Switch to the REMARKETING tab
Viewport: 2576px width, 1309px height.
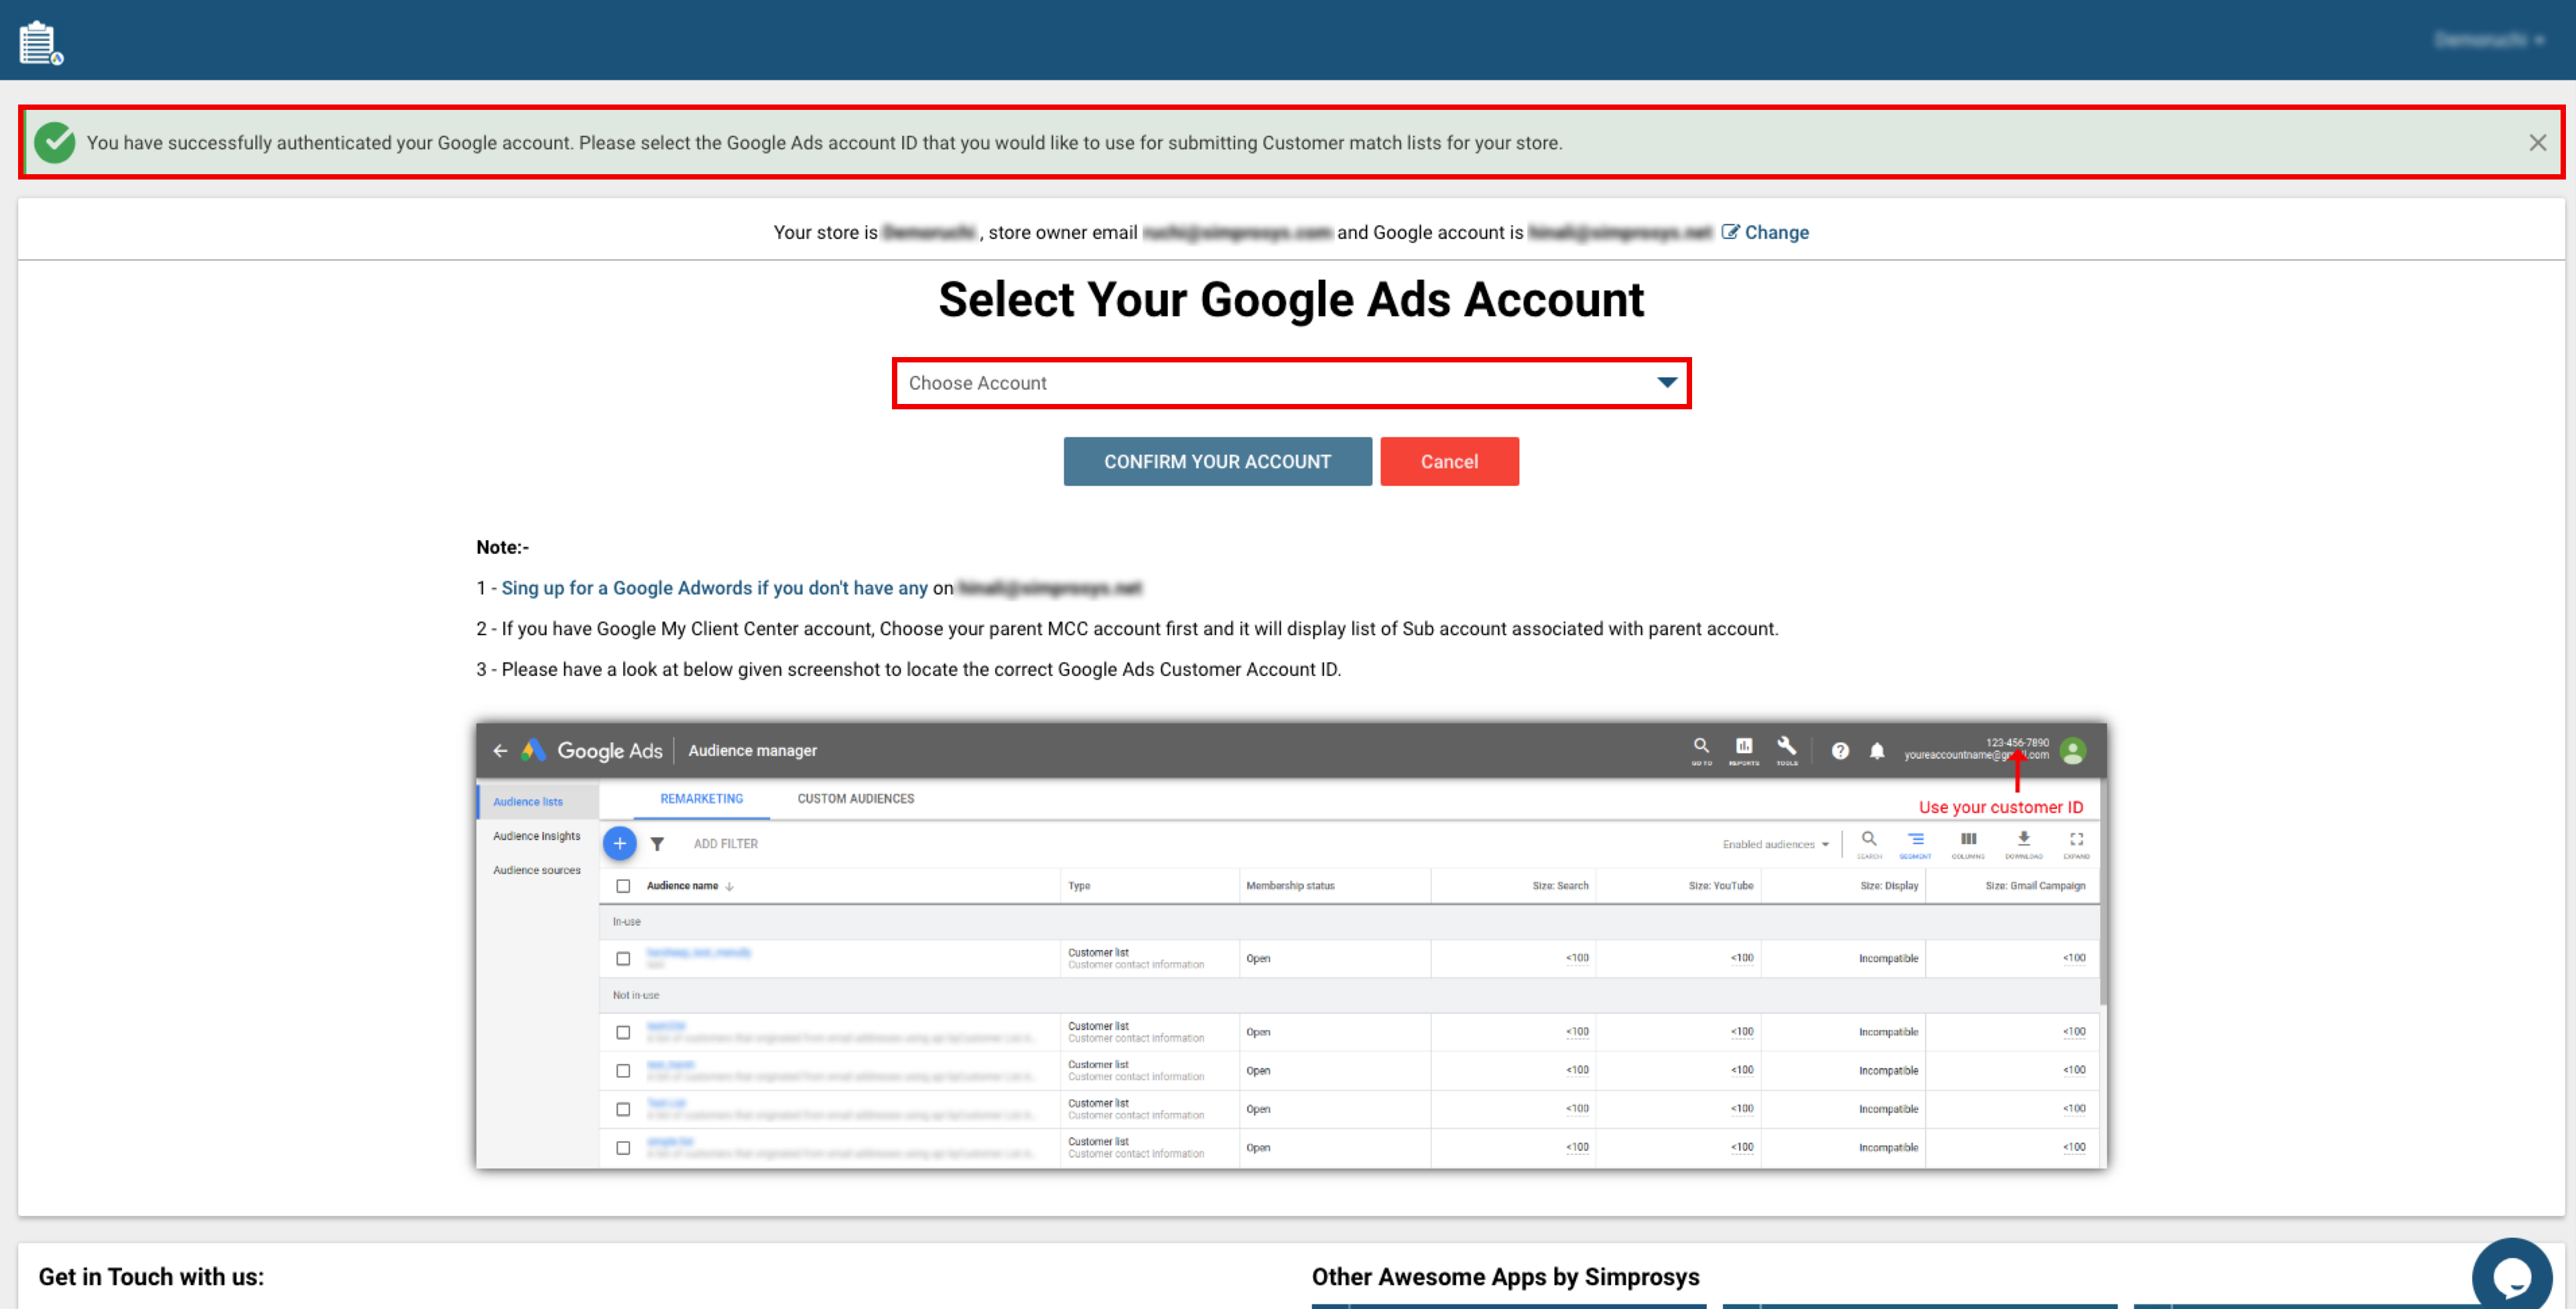pos(702,798)
